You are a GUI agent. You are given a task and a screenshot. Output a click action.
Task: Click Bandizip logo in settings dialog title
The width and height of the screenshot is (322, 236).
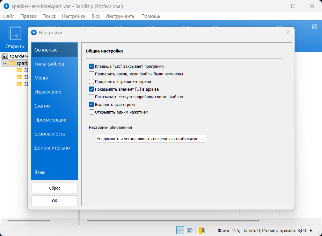[34, 32]
